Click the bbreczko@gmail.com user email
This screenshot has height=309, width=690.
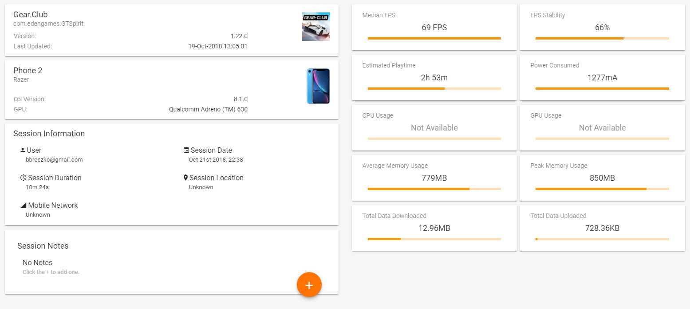point(54,159)
